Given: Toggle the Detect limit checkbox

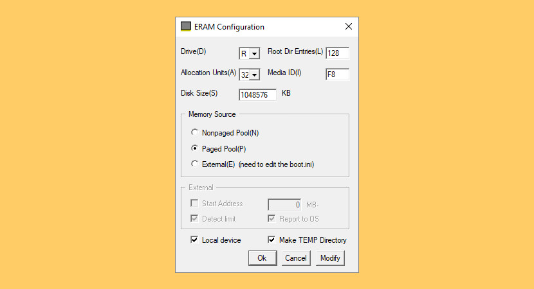Looking at the screenshot, I should 194,219.
